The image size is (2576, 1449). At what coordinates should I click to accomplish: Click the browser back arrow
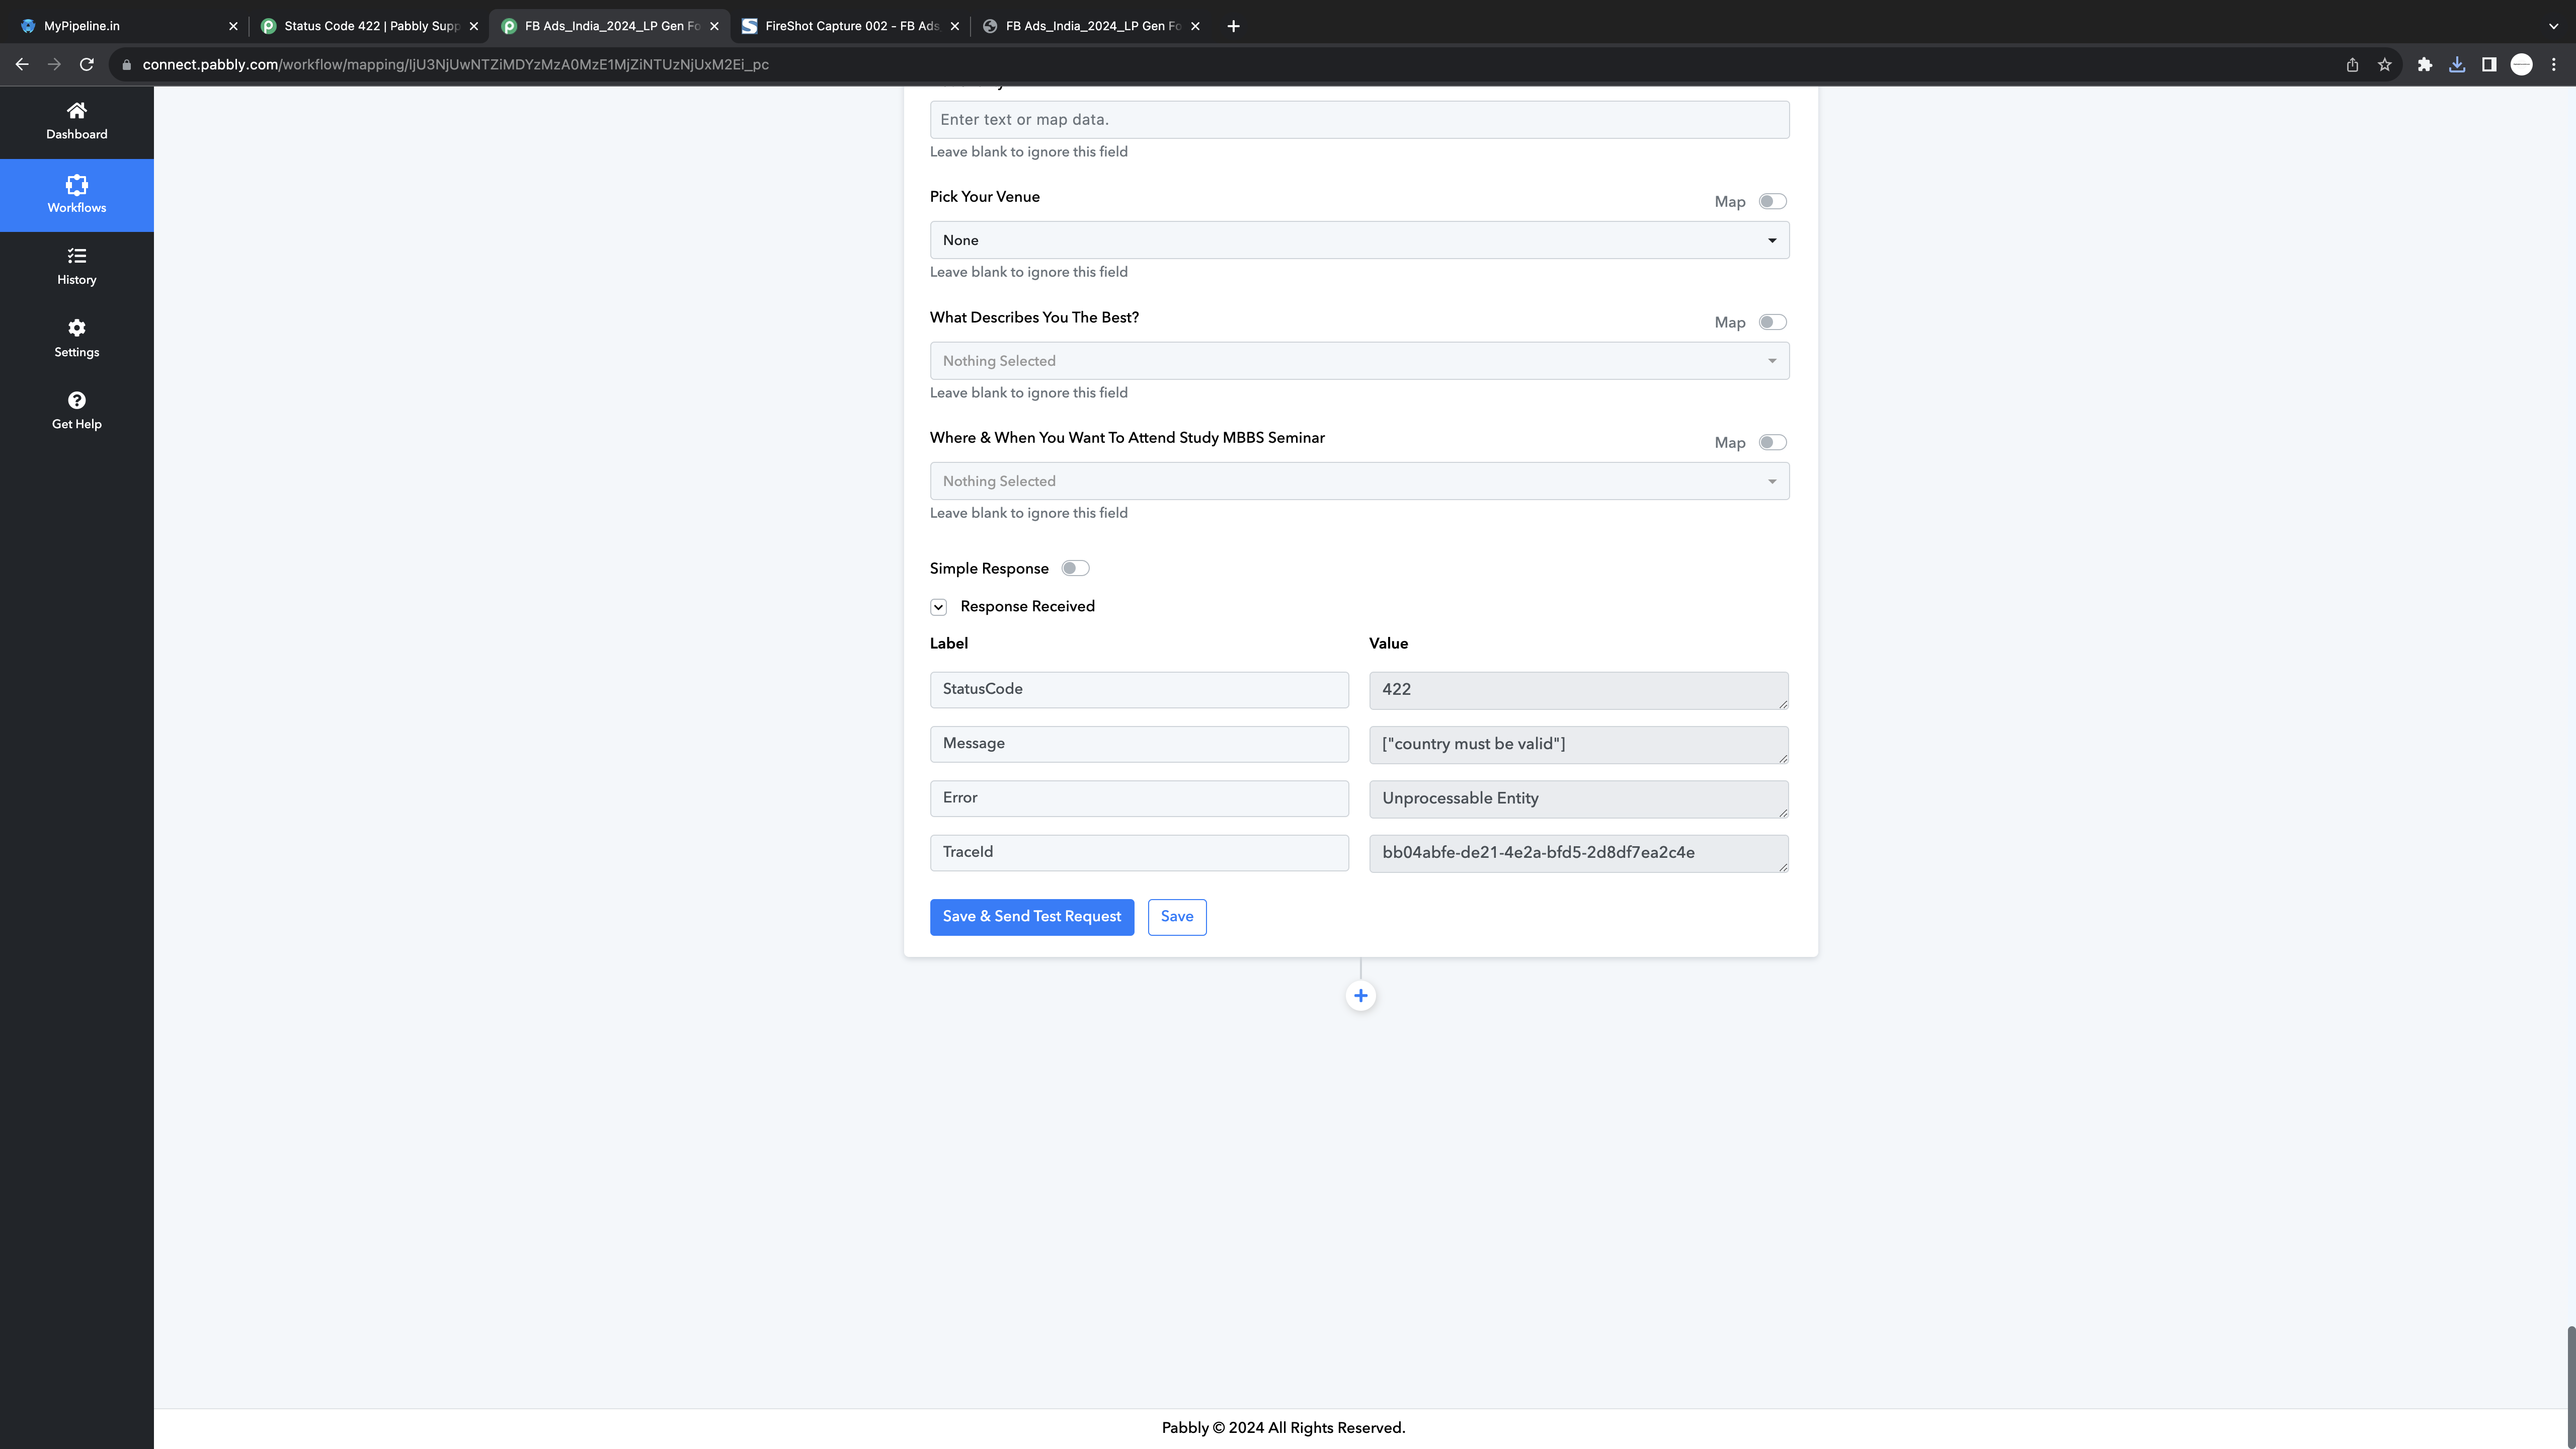pyautogui.click(x=22, y=64)
